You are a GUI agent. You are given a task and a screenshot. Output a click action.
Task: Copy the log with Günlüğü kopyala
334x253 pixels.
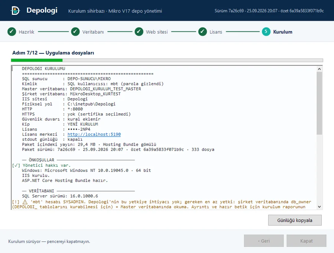(295, 220)
